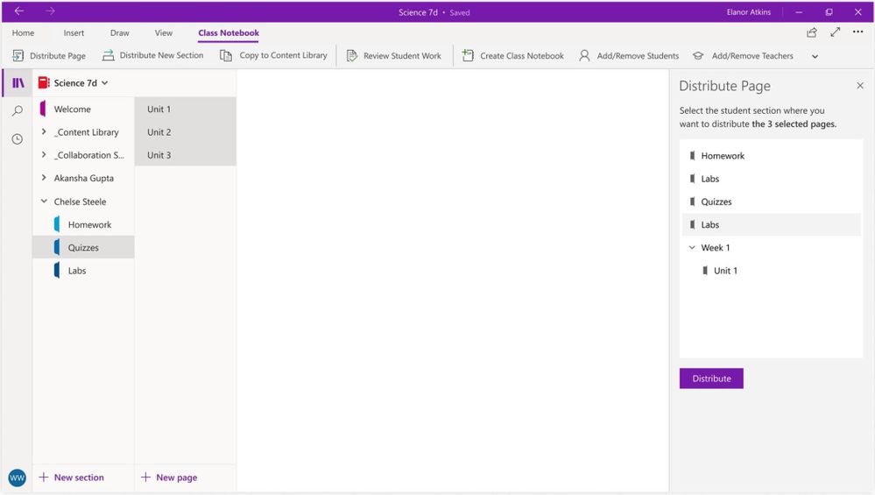Expand the _Content Library section group
This screenshot has width=875, height=495.
[x=44, y=131]
